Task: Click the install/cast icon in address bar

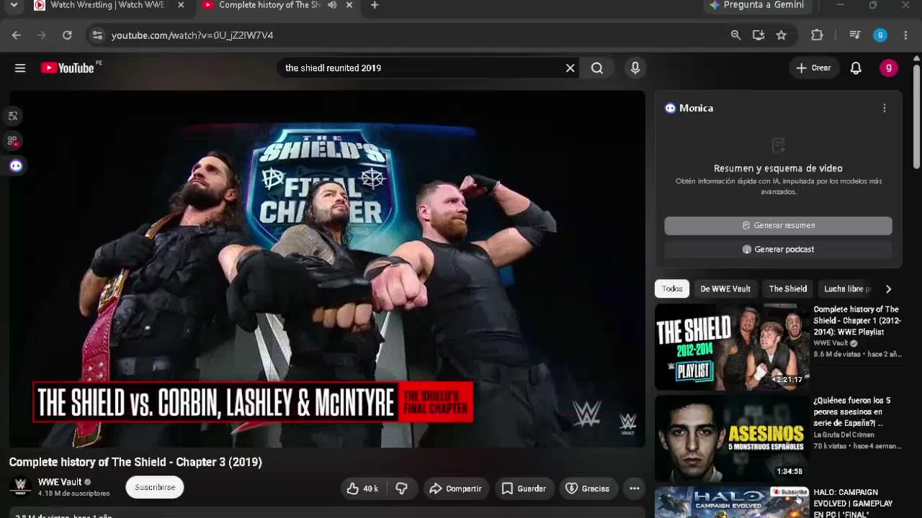Action: 758,35
